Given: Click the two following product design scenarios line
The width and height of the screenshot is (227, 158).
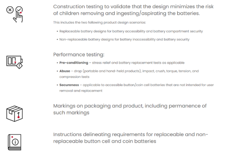Looking at the screenshot, I should click(x=100, y=22).
